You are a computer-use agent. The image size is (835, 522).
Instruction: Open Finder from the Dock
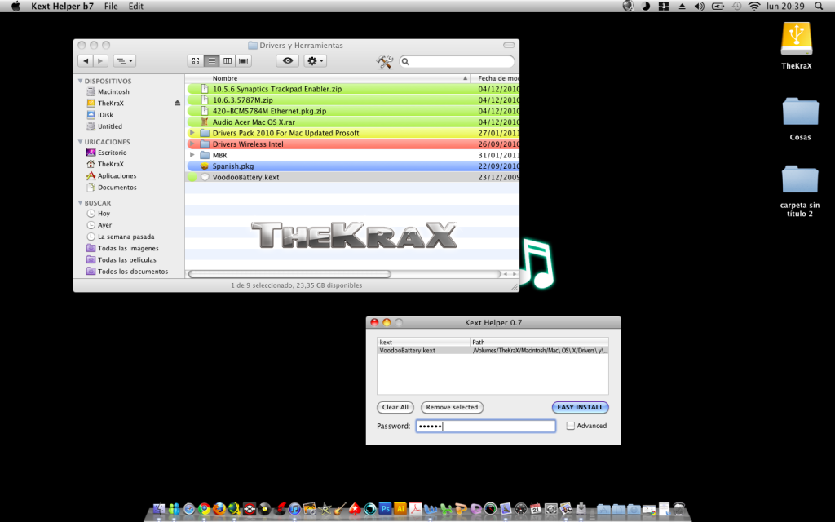(x=159, y=509)
